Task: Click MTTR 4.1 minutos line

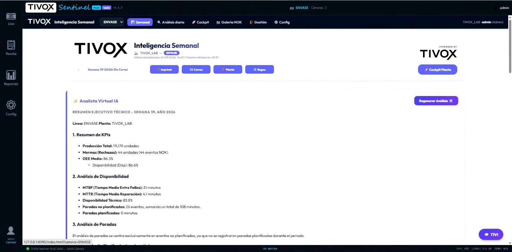Action: [x=122, y=194]
